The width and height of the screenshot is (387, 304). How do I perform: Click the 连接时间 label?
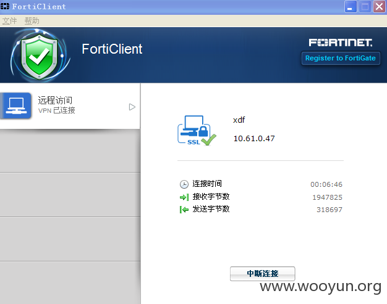pyautogui.click(x=207, y=184)
